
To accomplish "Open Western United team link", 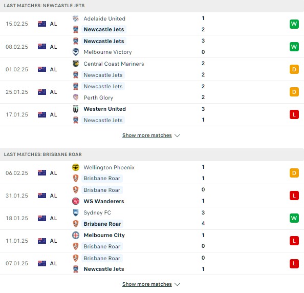I will pyautogui.click(x=105, y=109).
